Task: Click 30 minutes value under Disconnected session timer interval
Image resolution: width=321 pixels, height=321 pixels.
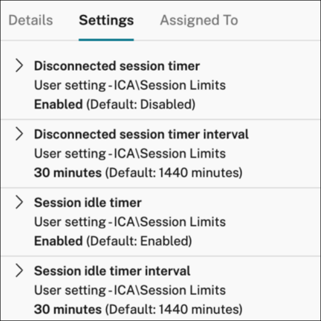Action: (x=68, y=173)
